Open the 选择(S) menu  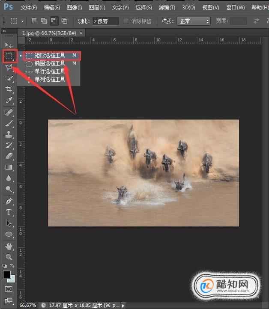point(144,8)
